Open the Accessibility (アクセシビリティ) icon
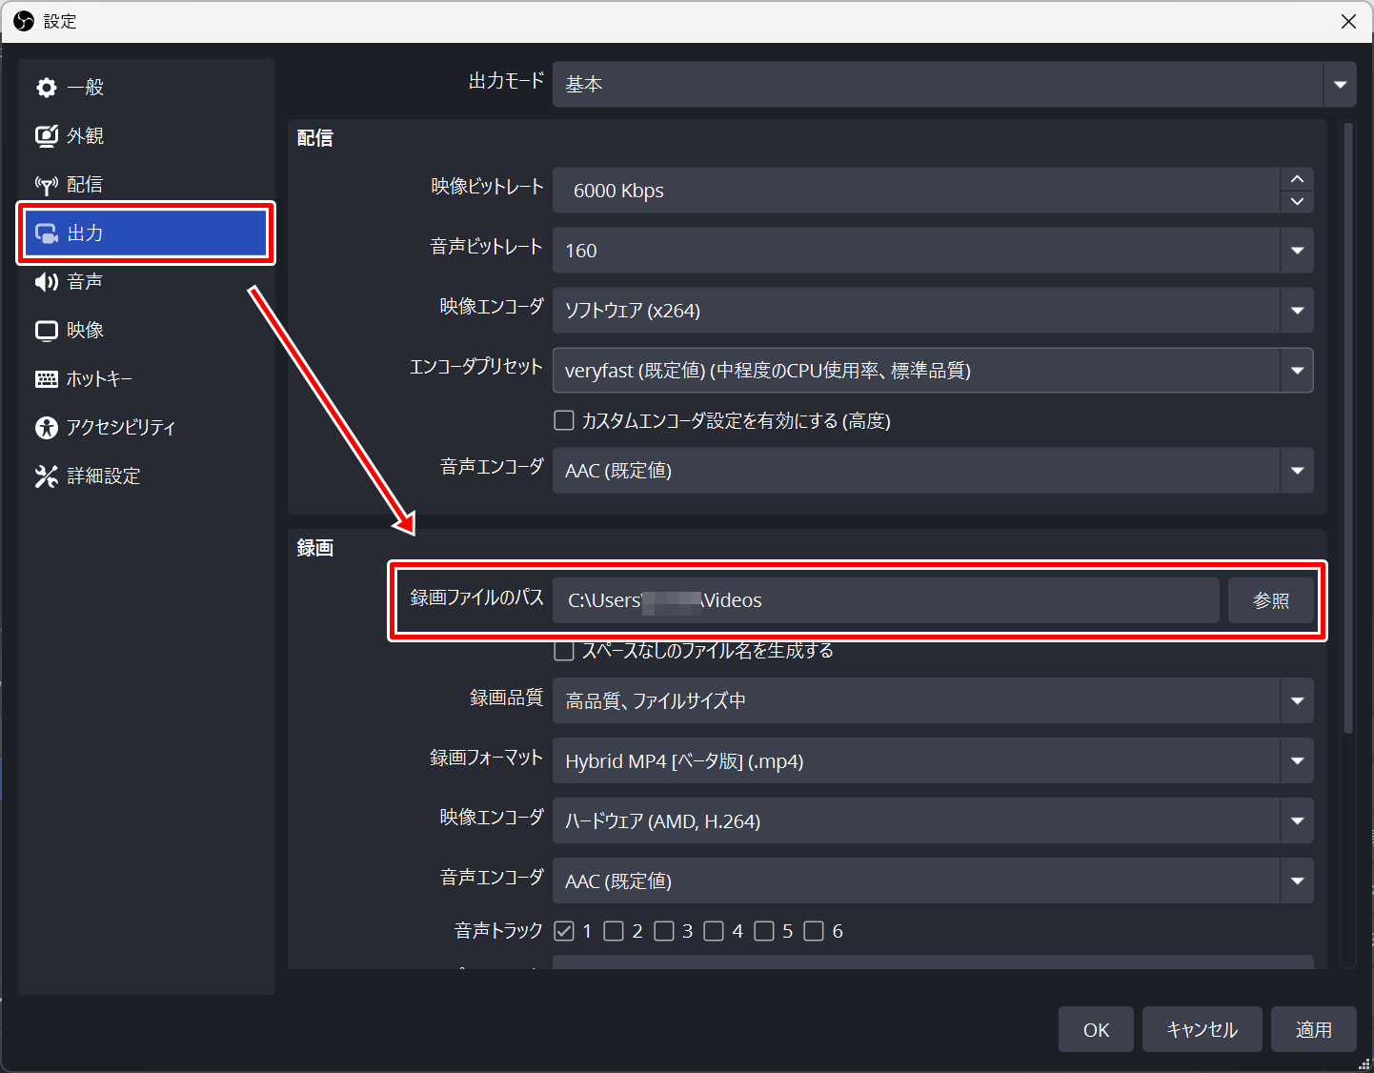 pos(47,428)
